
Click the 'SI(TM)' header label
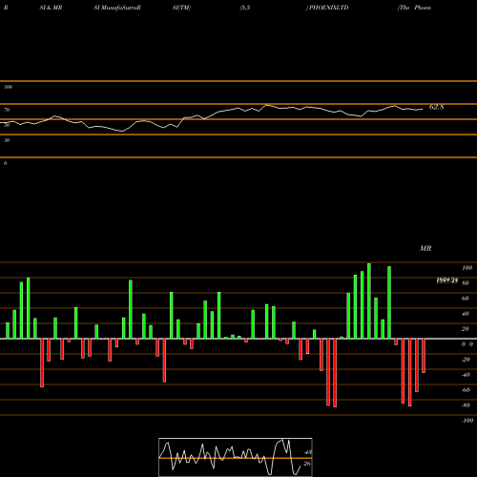tap(181, 8)
